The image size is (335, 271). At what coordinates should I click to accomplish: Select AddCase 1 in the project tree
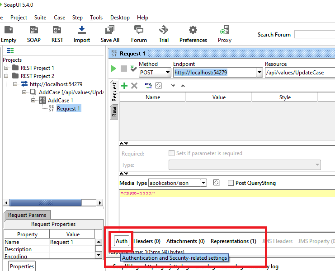click(x=60, y=101)
